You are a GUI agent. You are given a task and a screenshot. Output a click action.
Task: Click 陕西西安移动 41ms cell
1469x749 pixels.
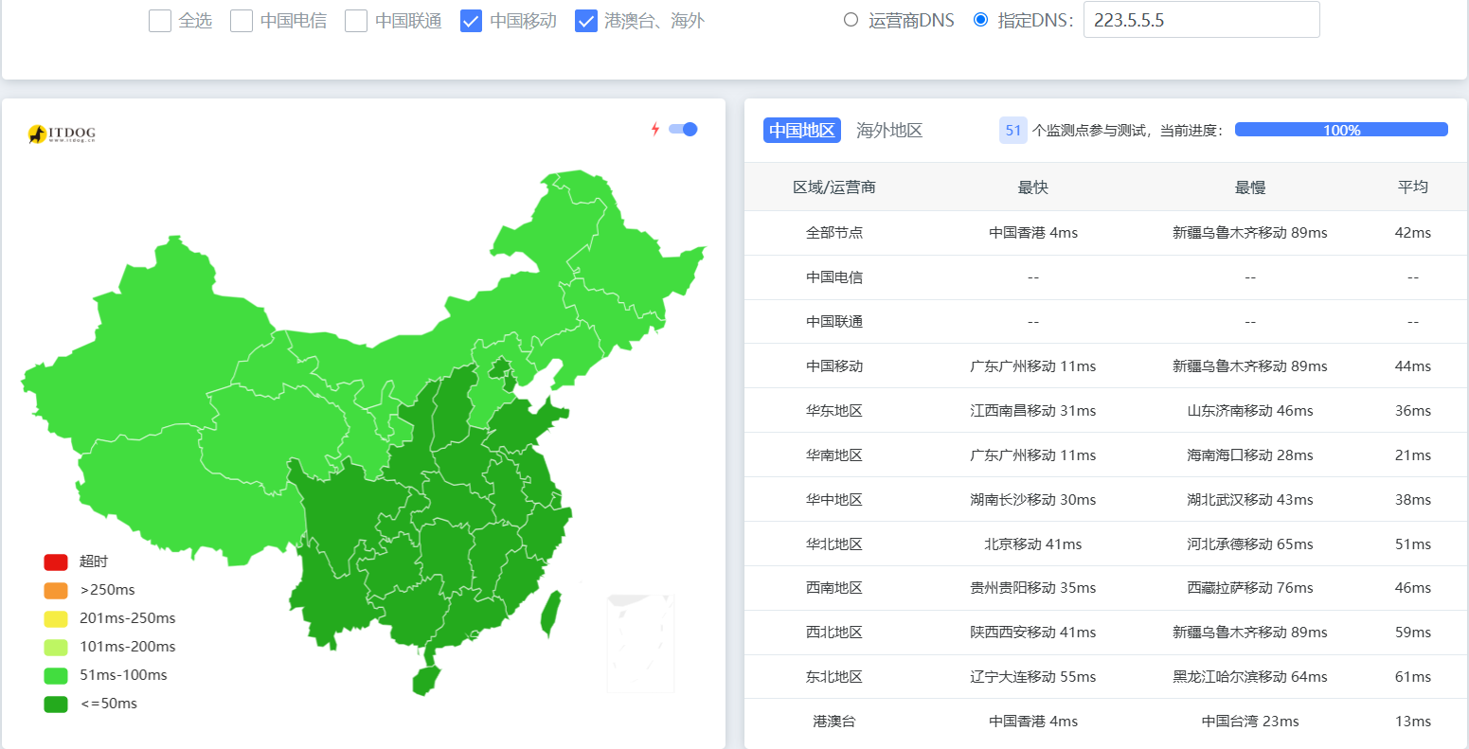[x=1033, y=633]
